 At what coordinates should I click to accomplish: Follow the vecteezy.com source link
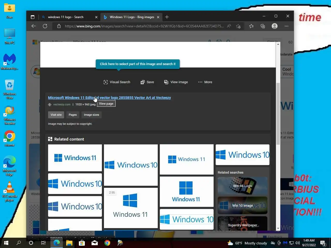coord(62,104)
